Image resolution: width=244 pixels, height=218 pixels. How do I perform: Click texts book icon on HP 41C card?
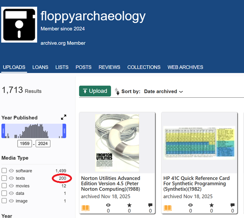pos(168,208)
